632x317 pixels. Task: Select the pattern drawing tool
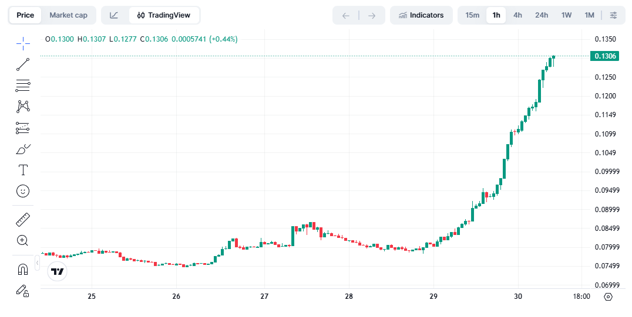pos(23,107)
